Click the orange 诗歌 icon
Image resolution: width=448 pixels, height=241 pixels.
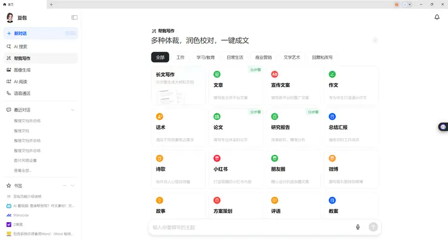[x=159, y=158]
